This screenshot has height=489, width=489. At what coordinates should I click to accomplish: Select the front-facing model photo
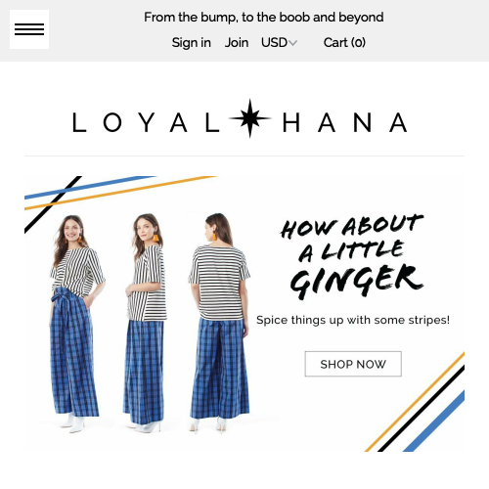click(76, 323)
